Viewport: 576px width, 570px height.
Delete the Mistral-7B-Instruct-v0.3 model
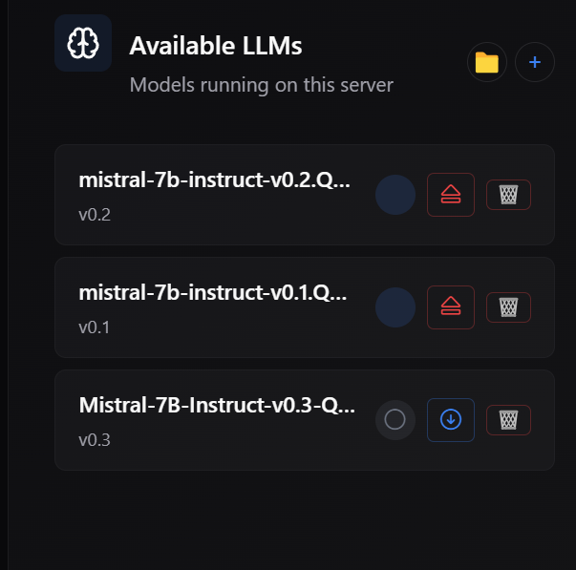tap(508, 420)
